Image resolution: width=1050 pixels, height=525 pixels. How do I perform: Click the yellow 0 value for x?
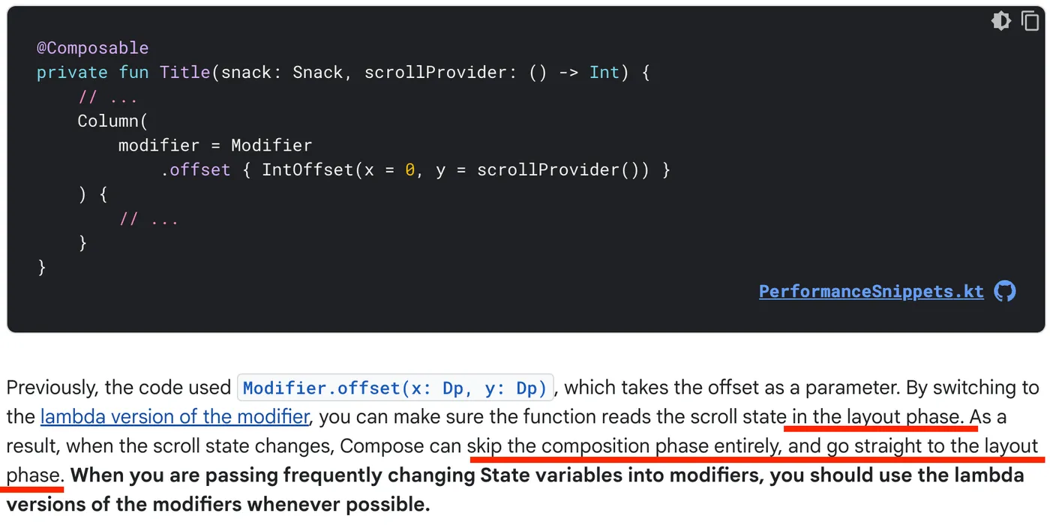[x=409, y=169]
